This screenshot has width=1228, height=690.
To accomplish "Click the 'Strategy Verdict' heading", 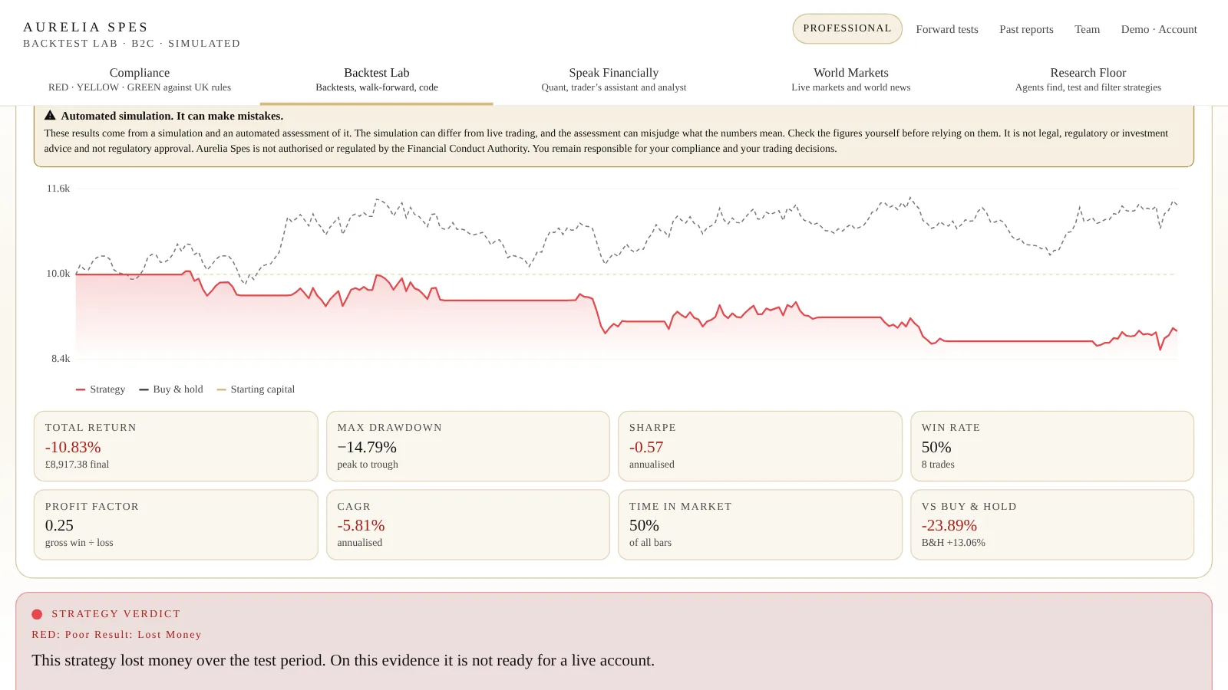I will click(116, 614).
